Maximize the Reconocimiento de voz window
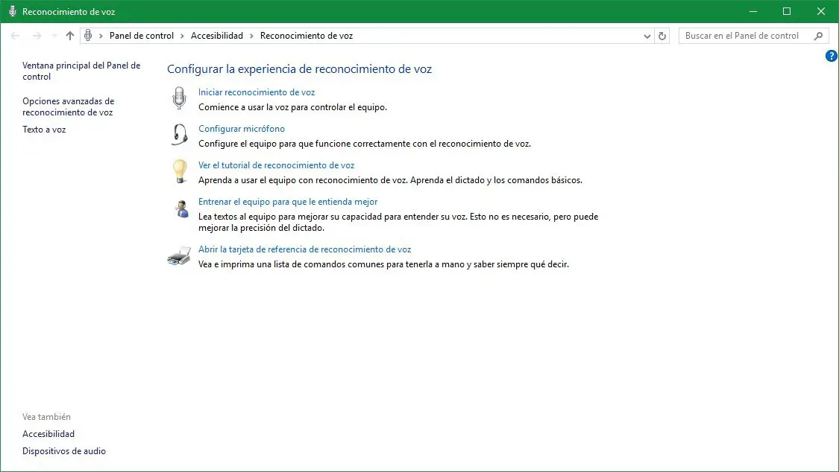This screenshot has height=472, width=839. 787,11
